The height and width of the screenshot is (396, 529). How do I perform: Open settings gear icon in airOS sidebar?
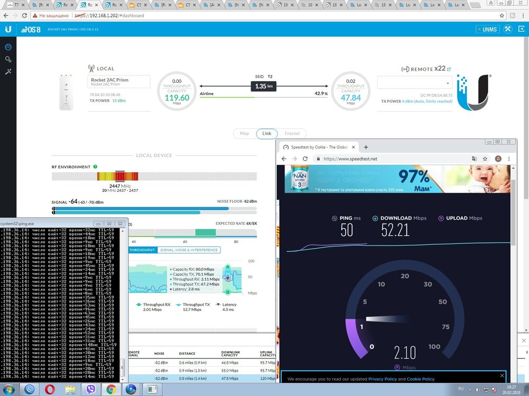(8, 59)
